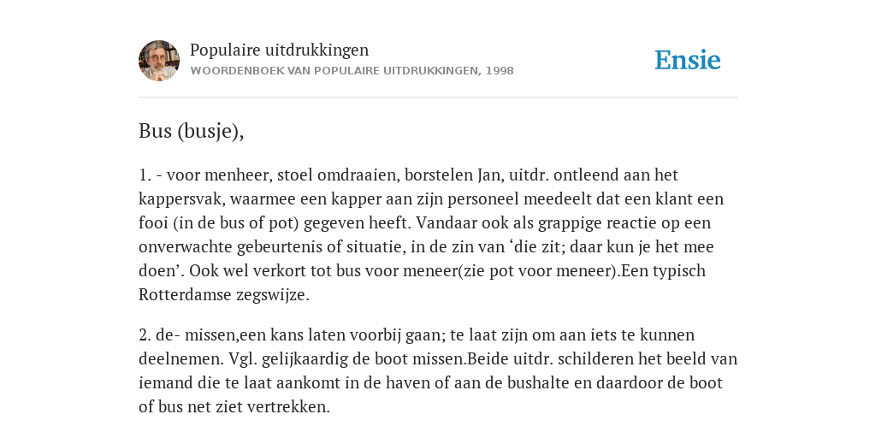Click the numeral '1.' starting the first definition
Screen dimensions: 876x438
tap(145, 175)
